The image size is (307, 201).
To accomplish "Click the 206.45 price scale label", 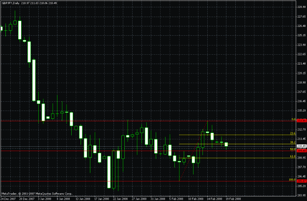I will coord(301,177).
